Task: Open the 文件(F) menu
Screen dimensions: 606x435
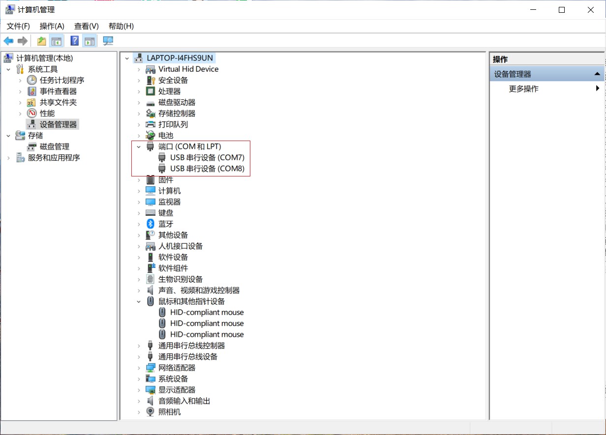Action: [x=18, y=26]
